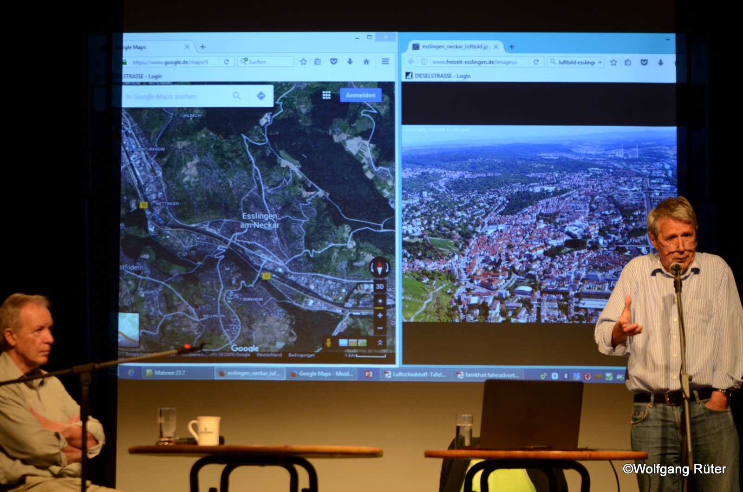743x492 pixels.
Task: Click the site info icon in right browser
Action: (424, 62)
